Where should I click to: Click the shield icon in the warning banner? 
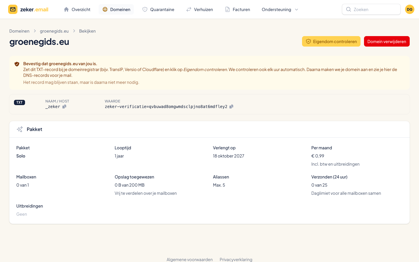[x=17, y=64]
